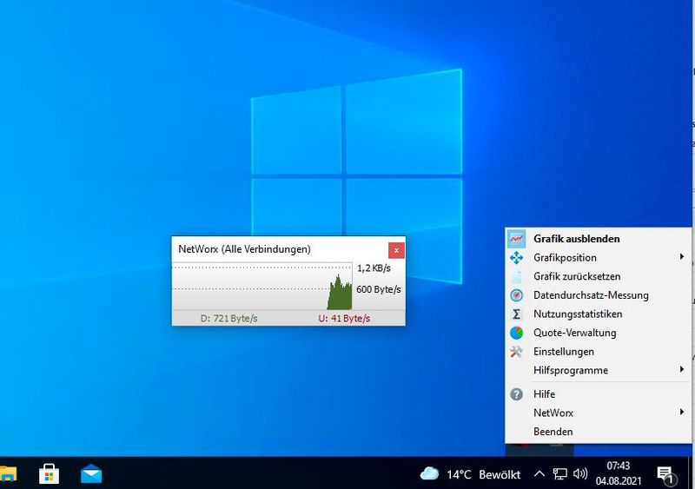Viewport: 695px width, 489px height.
Task: Expand the NetWorx submenu arrow
Action: point(682,412)
